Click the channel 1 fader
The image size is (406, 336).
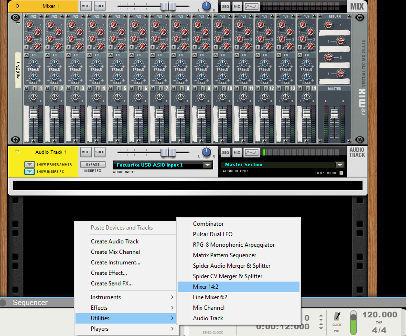coord(33,113)
